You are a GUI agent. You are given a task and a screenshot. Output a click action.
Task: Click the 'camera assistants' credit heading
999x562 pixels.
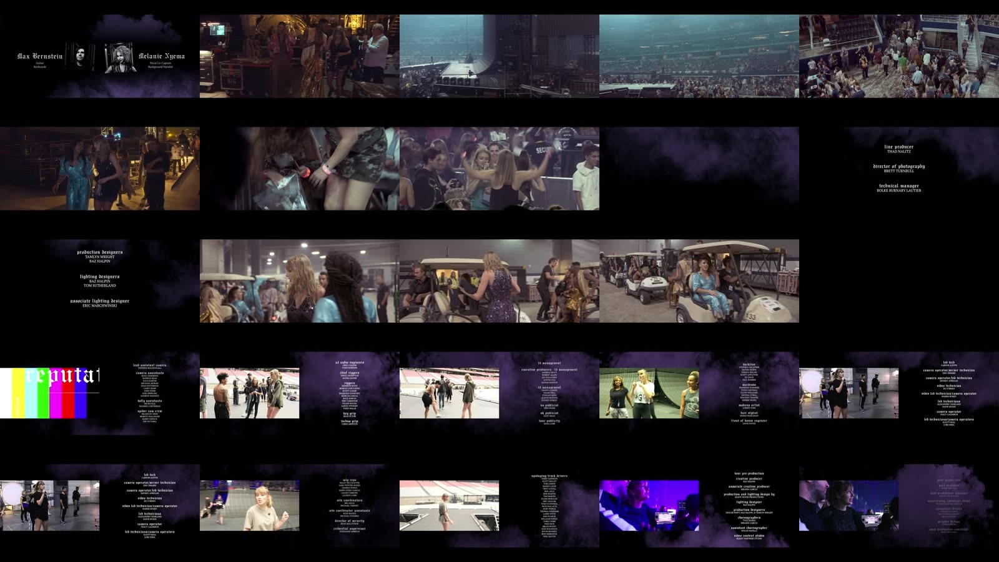[150, 373]
